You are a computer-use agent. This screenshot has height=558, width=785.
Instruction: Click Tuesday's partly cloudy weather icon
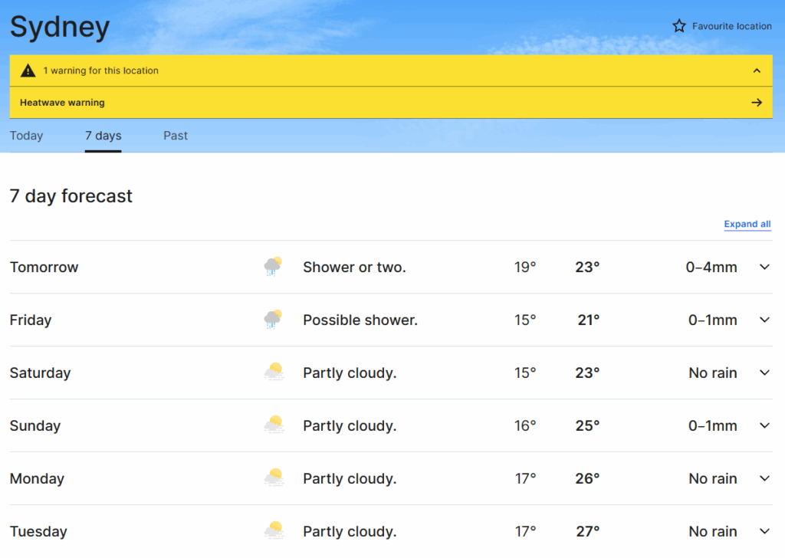pyautogui.click(x=273, y=530)
